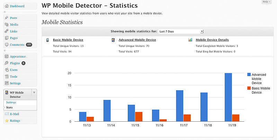This screenshot has height=140, width=277.
Task: Click 'Total Visits: 94' text
Action: point(62,52)
